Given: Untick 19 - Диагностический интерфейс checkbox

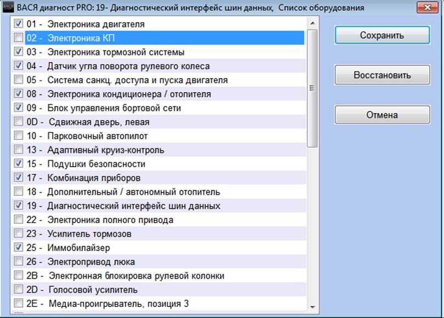Looking at the screenshot, I should pyautogui.click(x=19, y=206).
